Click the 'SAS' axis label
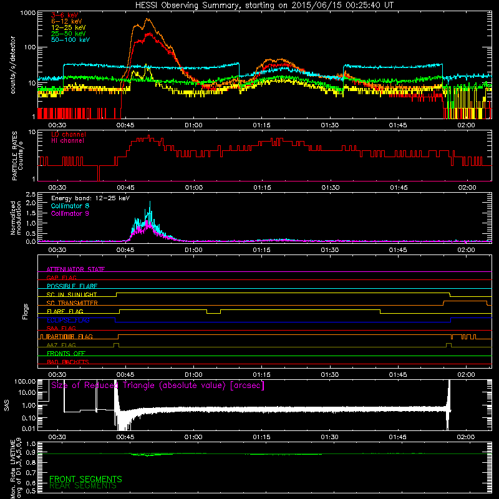499x499 pixels. (x=7, y=405)
